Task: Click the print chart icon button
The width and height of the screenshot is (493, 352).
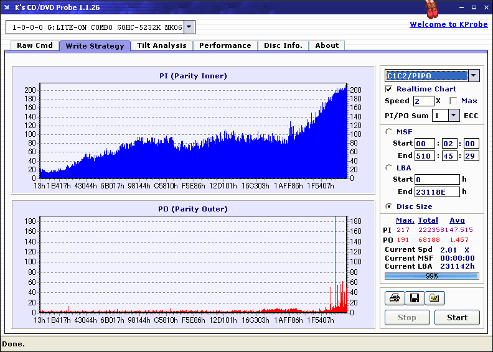Action: click(x=394, y=299)
